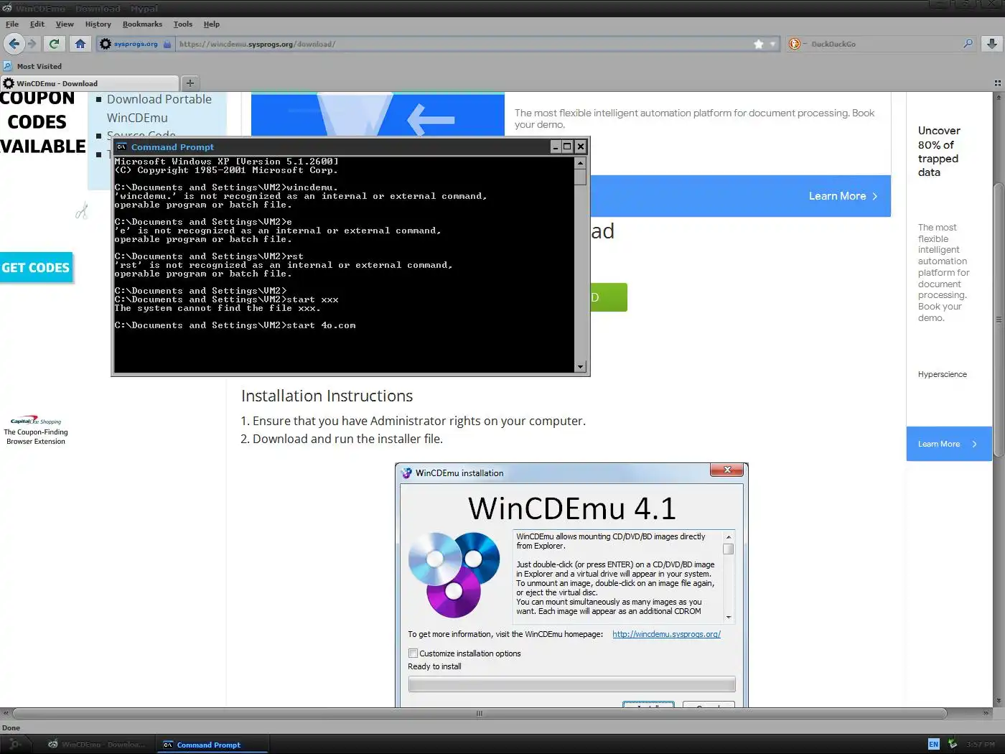
Task: Open the Most Visited bookmarks folder
Action: pos(32,66)
